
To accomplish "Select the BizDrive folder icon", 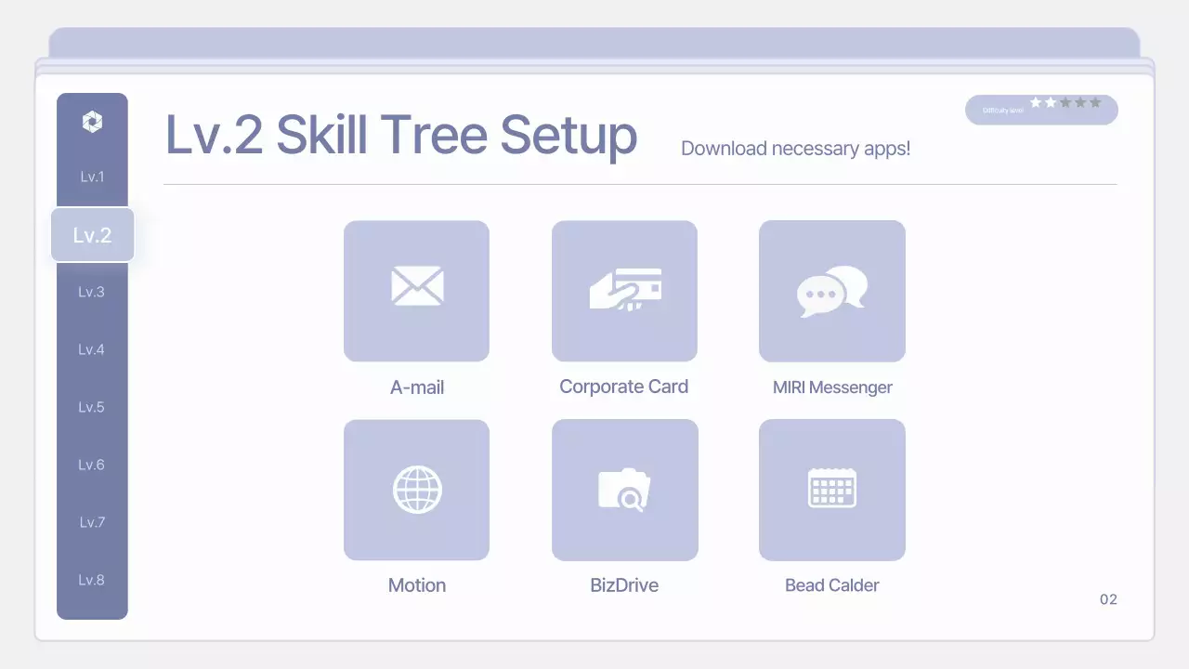I will (624, 490).
